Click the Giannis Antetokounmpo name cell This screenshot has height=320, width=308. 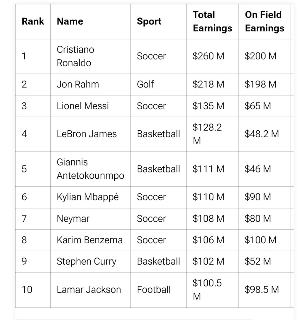90,169
